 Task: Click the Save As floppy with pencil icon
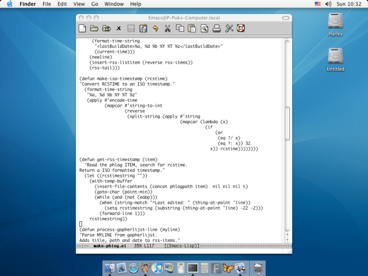143,29
